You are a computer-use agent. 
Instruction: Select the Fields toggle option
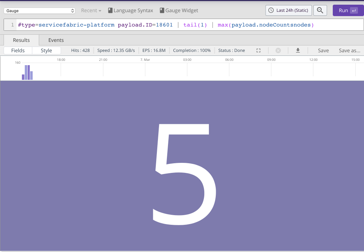tap(18, 50)
